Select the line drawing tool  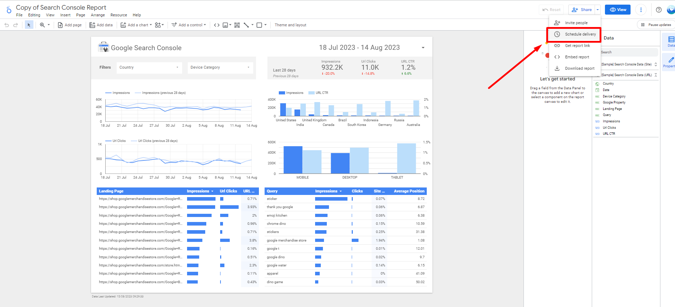click(246, 25)
